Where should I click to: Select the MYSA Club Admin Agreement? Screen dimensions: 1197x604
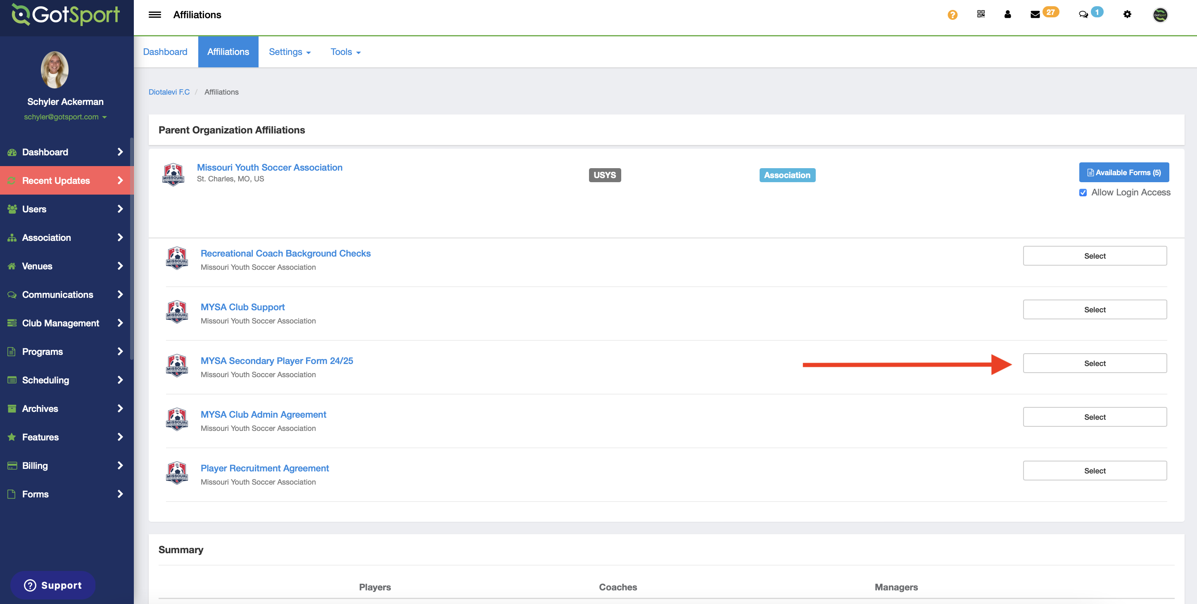point(1095,417)
